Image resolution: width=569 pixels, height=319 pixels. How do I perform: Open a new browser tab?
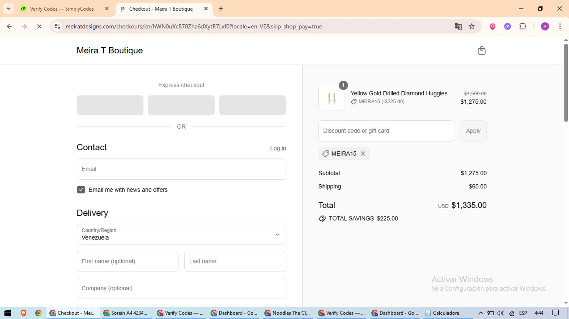(x=221, y=9)
